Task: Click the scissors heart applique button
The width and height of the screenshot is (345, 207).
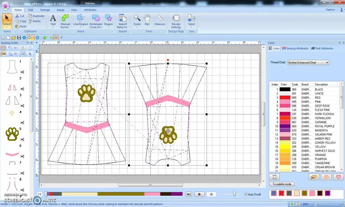Action: 314,177
